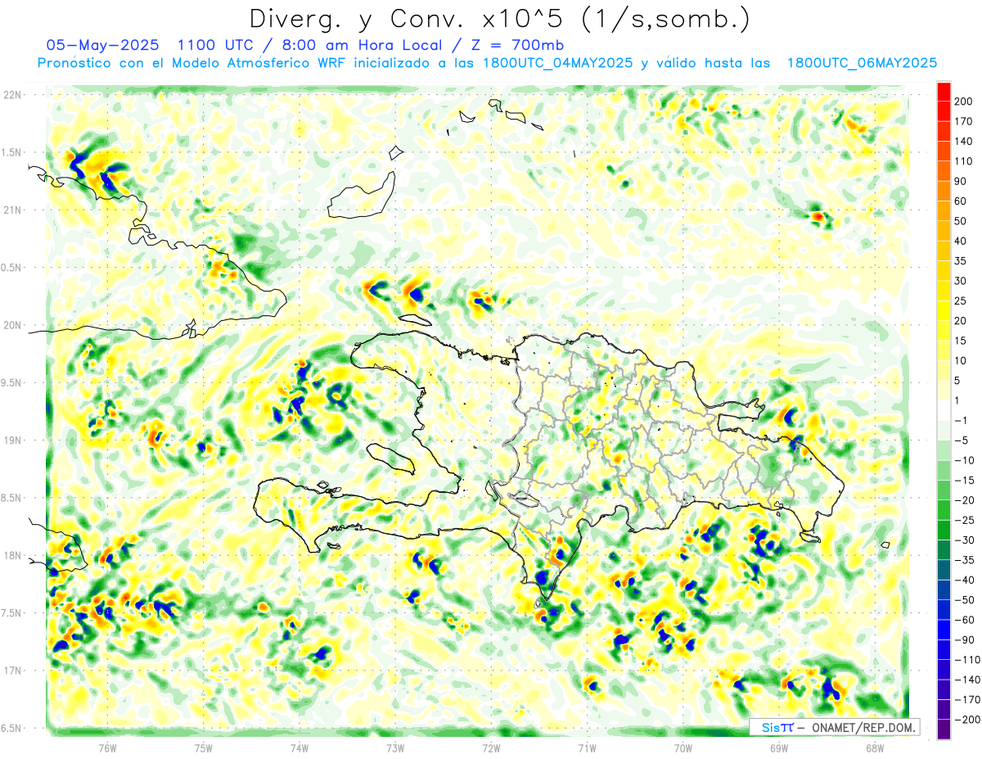Click the '17N' latitude axis label
The image size is (982, 759).
(x=12, y=671)
